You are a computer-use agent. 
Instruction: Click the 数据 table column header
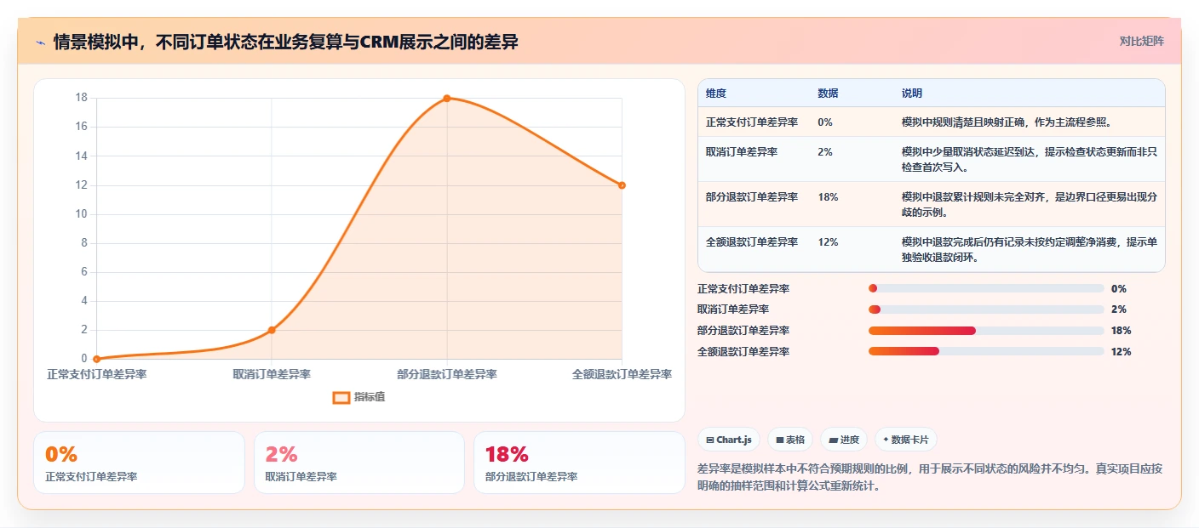[828, 94]
